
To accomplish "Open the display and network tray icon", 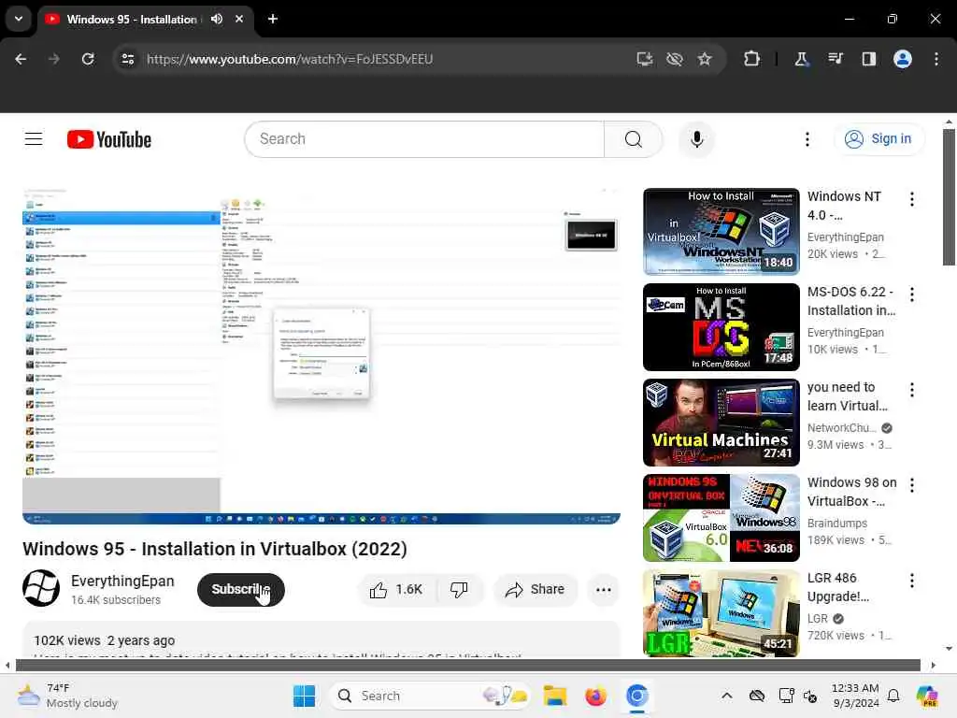I will click(786, 696).
